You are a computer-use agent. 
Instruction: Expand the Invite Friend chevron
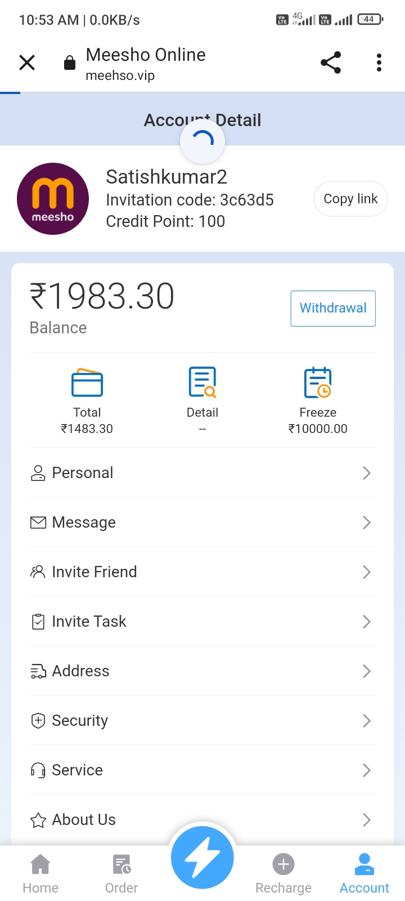click(366, 572)
